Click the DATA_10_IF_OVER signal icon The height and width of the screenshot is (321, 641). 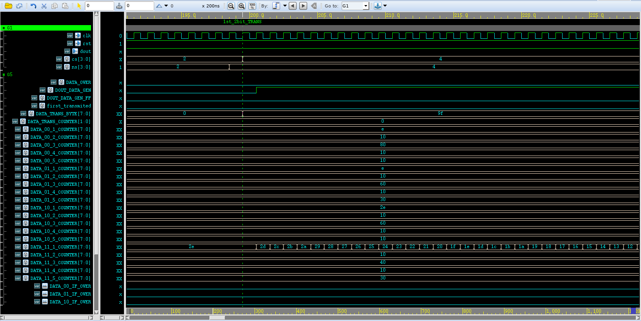(45, 302)
